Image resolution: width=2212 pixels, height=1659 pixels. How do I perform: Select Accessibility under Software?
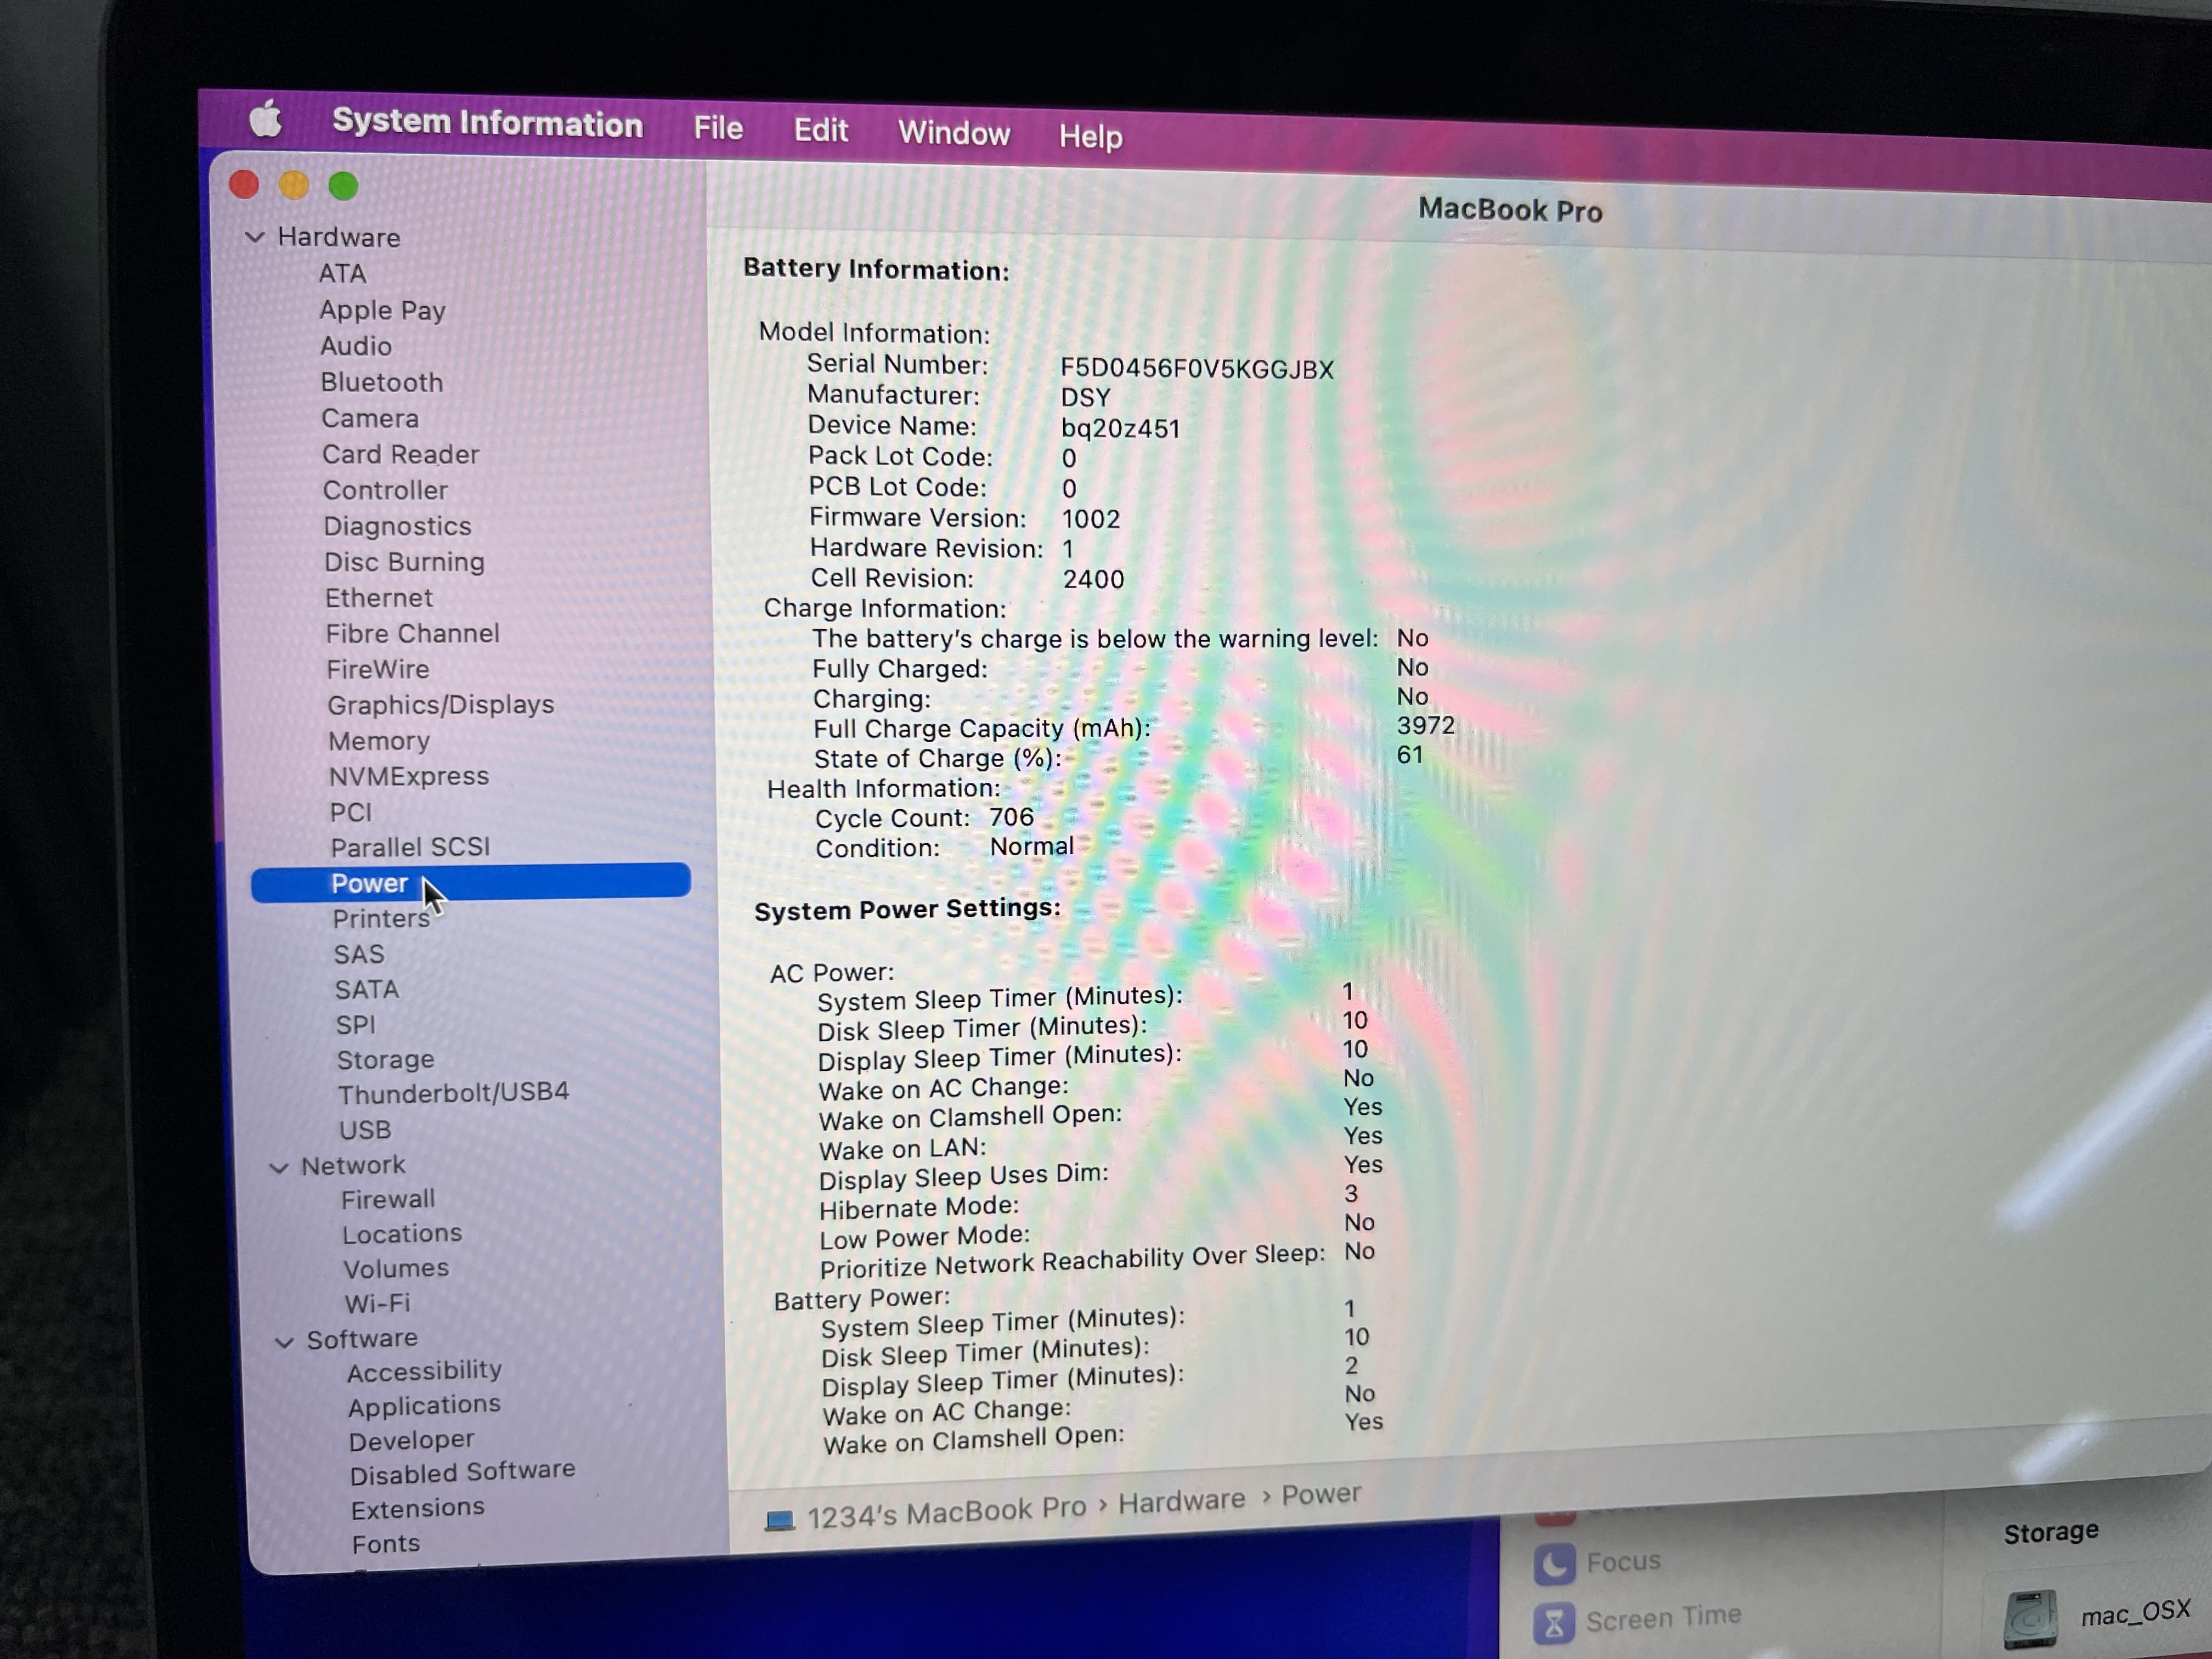click(424, 1371)
